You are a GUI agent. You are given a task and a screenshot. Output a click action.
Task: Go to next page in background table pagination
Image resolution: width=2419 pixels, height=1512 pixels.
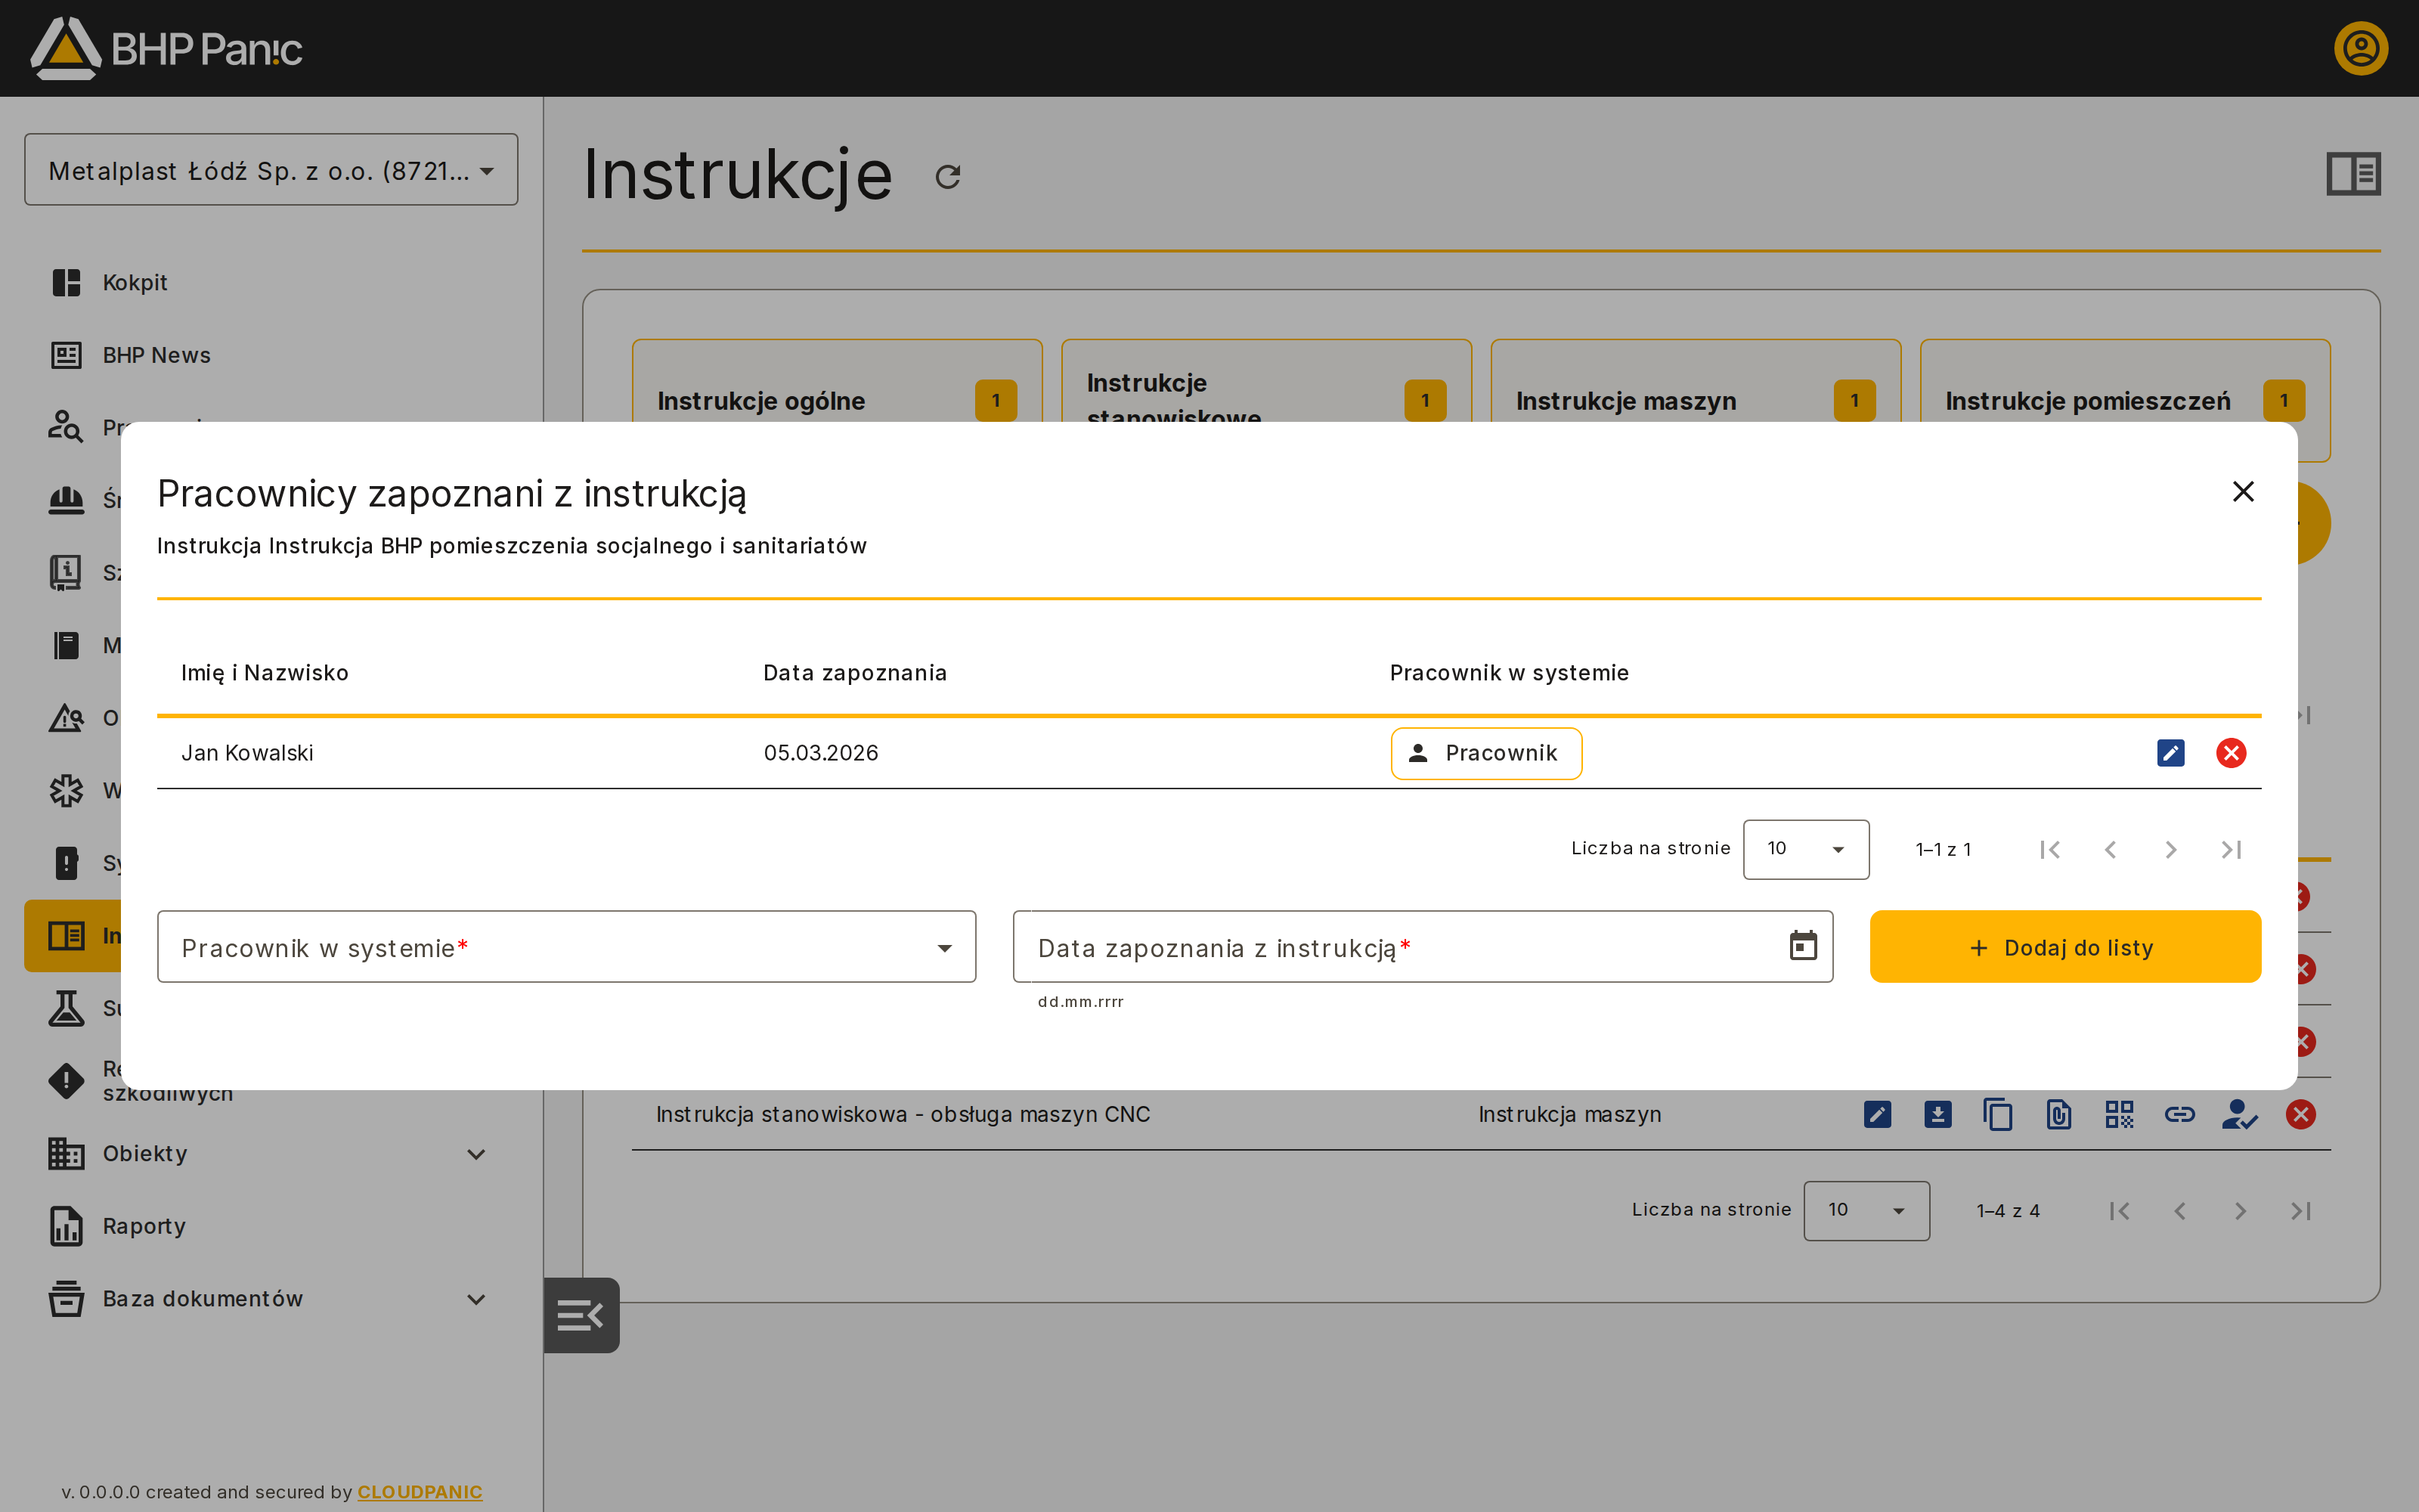point(2240,1211)
